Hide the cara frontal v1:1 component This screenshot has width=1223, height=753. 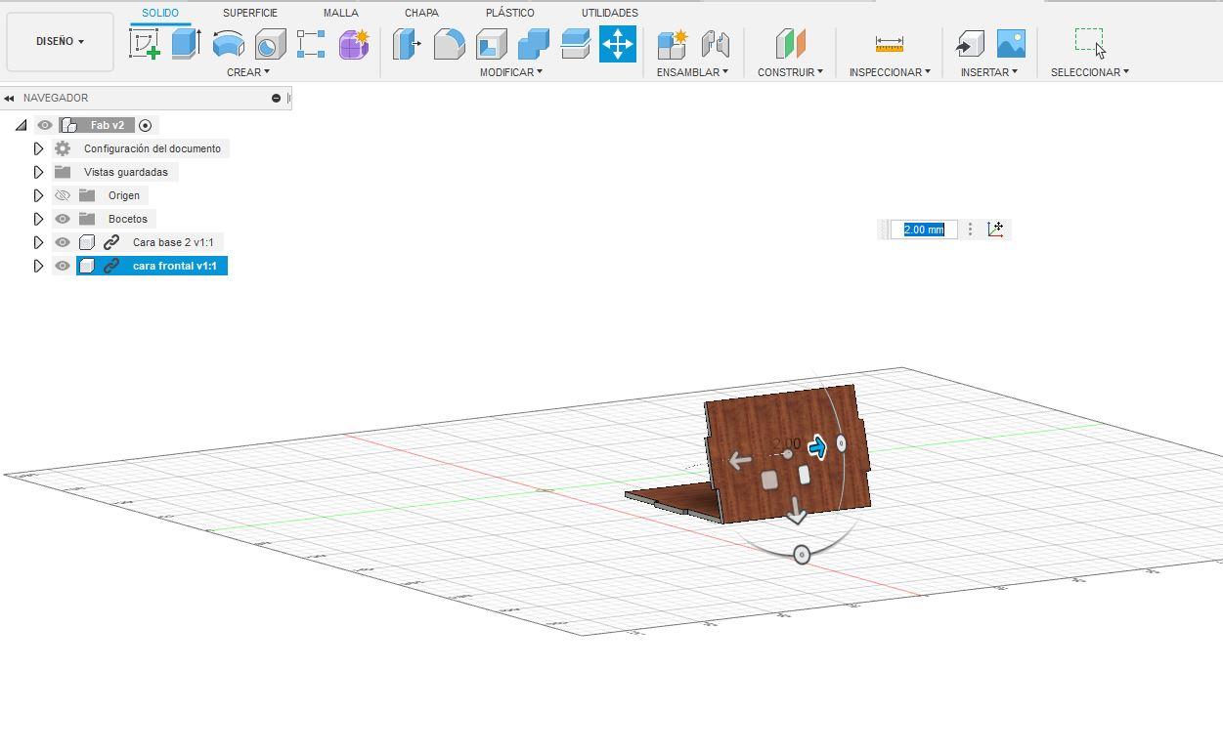point(63,266)
